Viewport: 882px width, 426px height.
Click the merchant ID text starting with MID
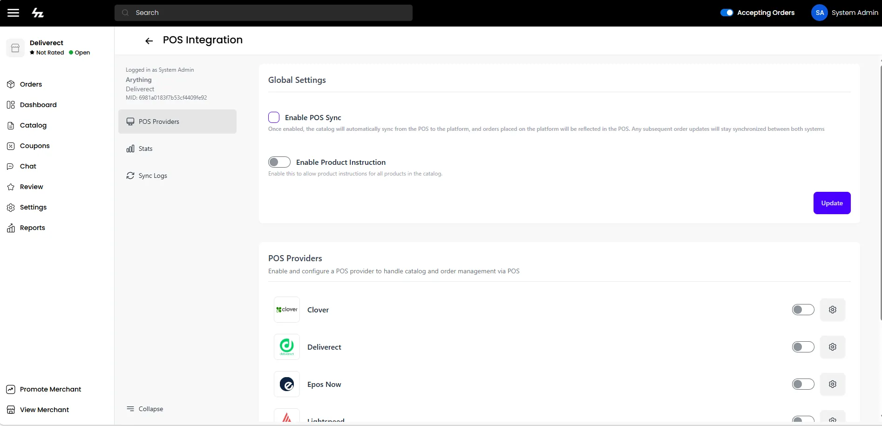click(x=166, y=98)
